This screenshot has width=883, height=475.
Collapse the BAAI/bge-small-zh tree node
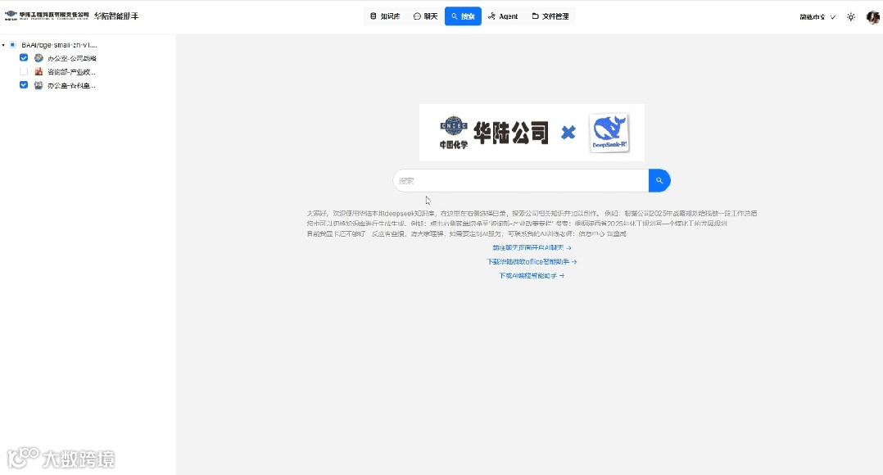tap(3, 45)
